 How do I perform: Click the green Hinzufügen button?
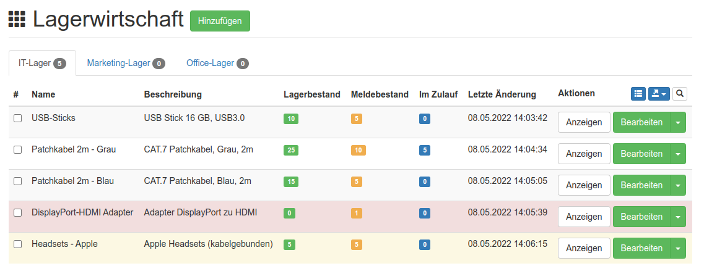[x=220, y=20]
